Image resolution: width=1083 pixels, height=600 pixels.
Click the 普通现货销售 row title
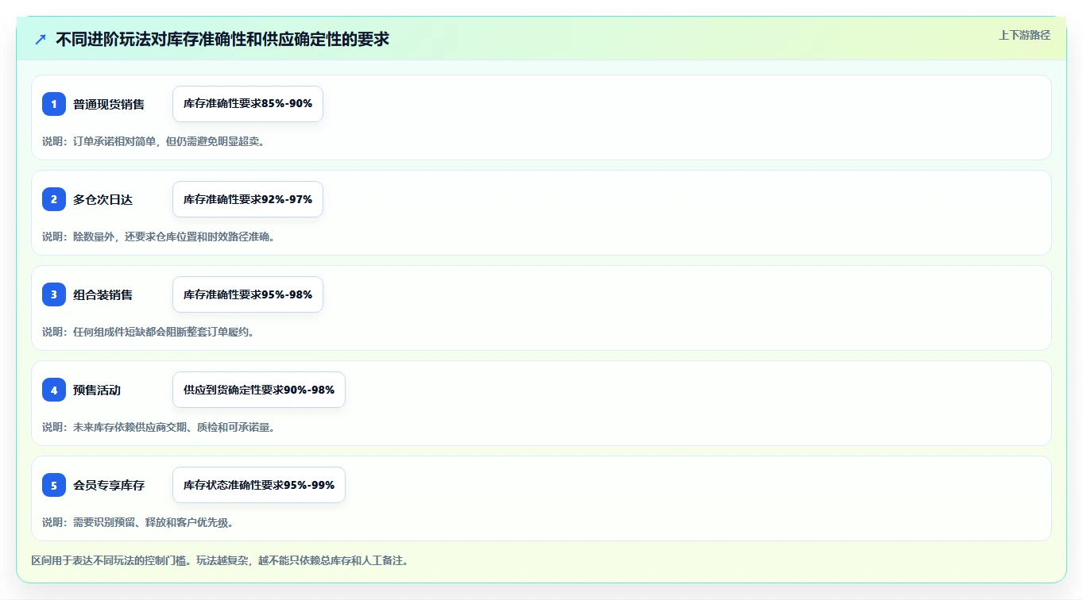[109, 104]
